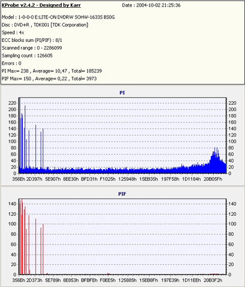Click the Model line 'LITE-ON DVDRW SOHW-1633S BS0G'
Viewport: 245px width, 287px height.
click(58, 17)
